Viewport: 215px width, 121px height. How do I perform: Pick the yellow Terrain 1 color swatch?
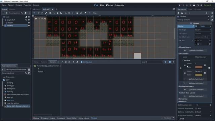(x=199, y=75)
